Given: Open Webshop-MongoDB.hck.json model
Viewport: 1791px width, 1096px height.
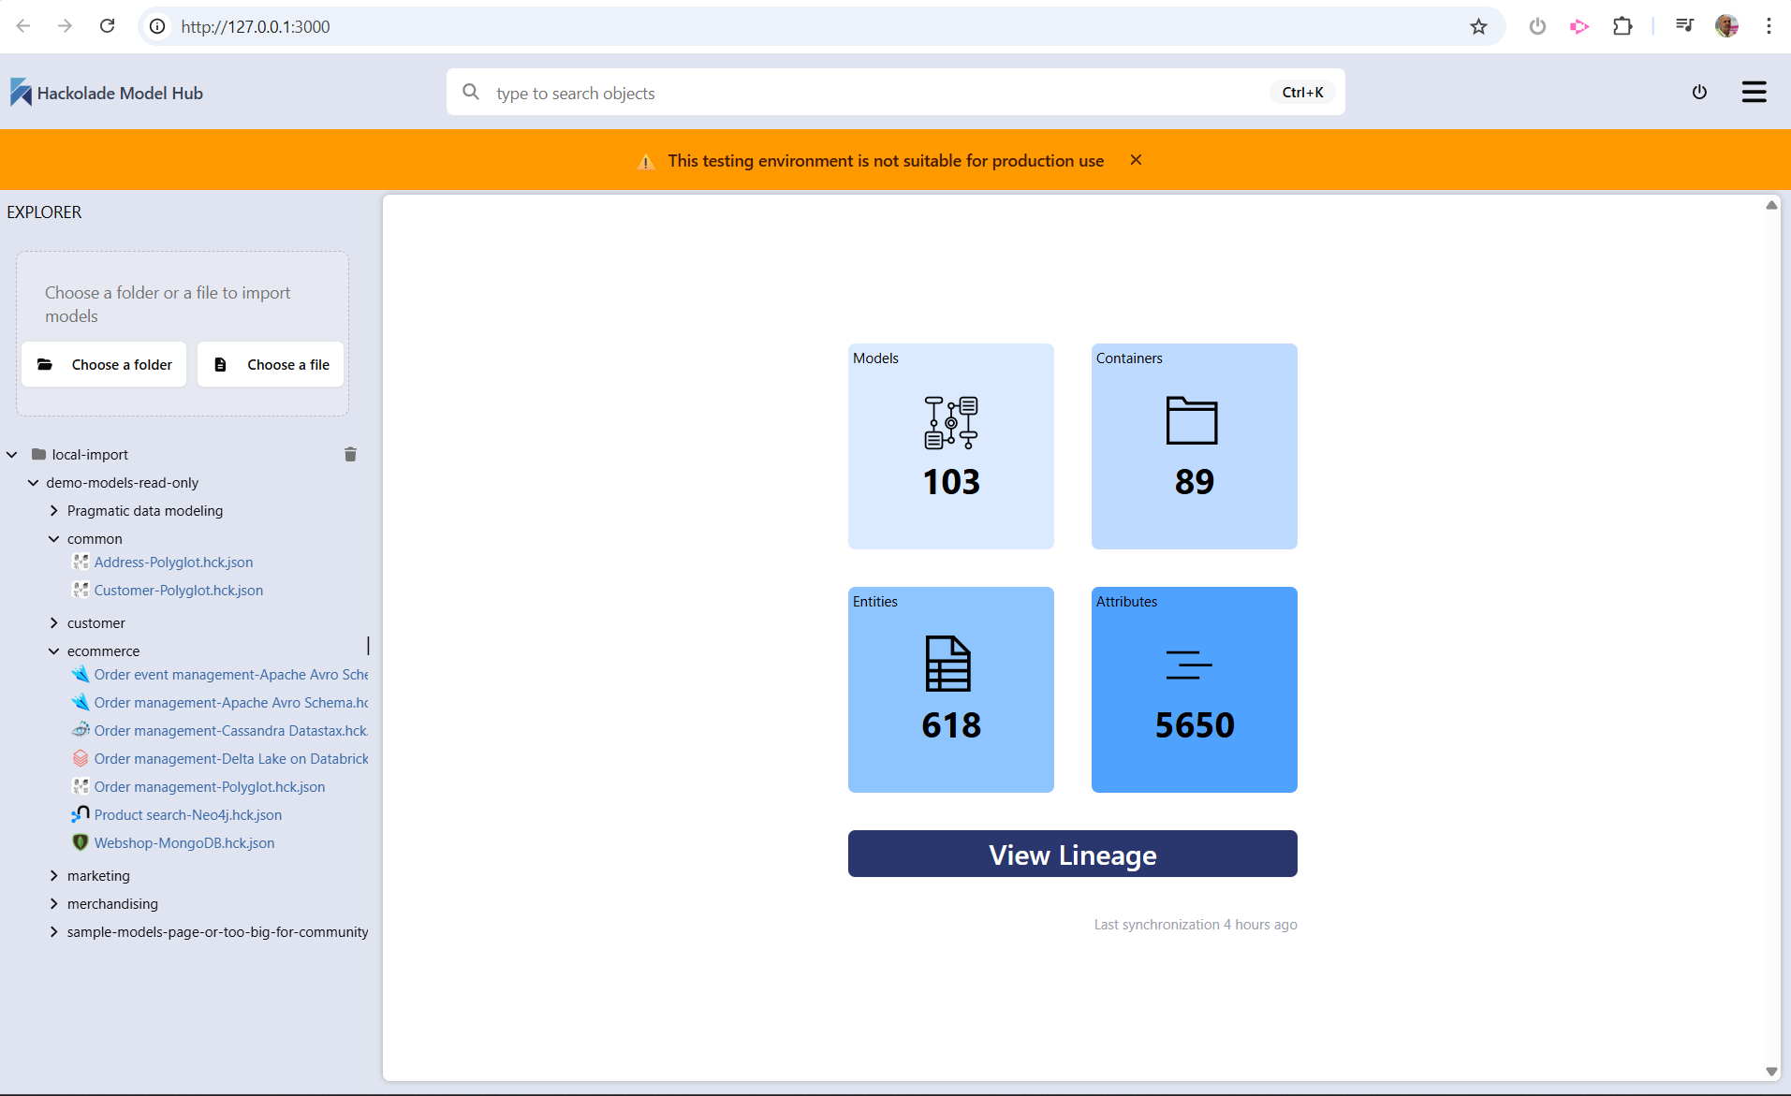Looking at the screenshot, I should (184, 843).
